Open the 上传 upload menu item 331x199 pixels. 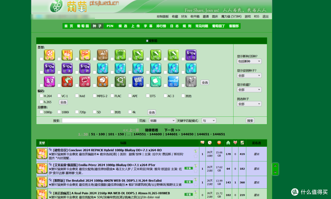135,26
